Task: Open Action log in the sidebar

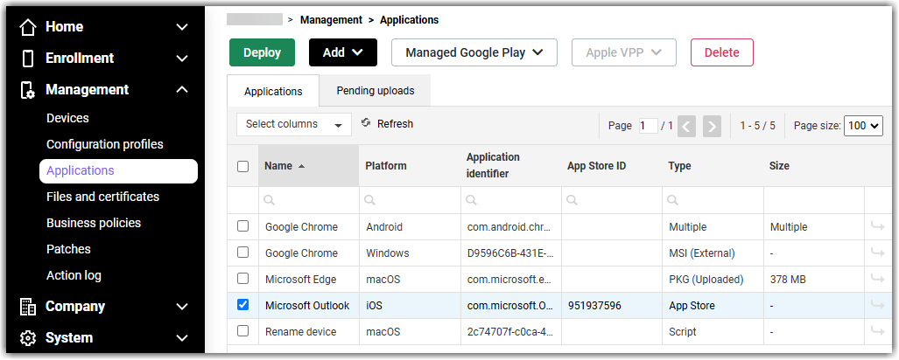Action: pos(74,275)
